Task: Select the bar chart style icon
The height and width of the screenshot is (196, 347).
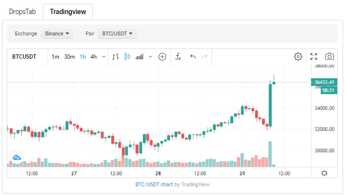Action: pyautogui.click(x=115, y=57)
